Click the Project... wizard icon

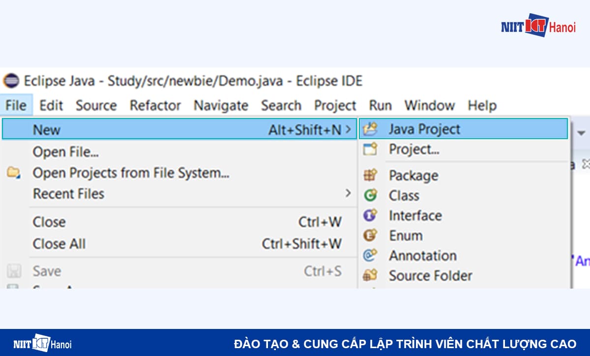pos(371,149)
